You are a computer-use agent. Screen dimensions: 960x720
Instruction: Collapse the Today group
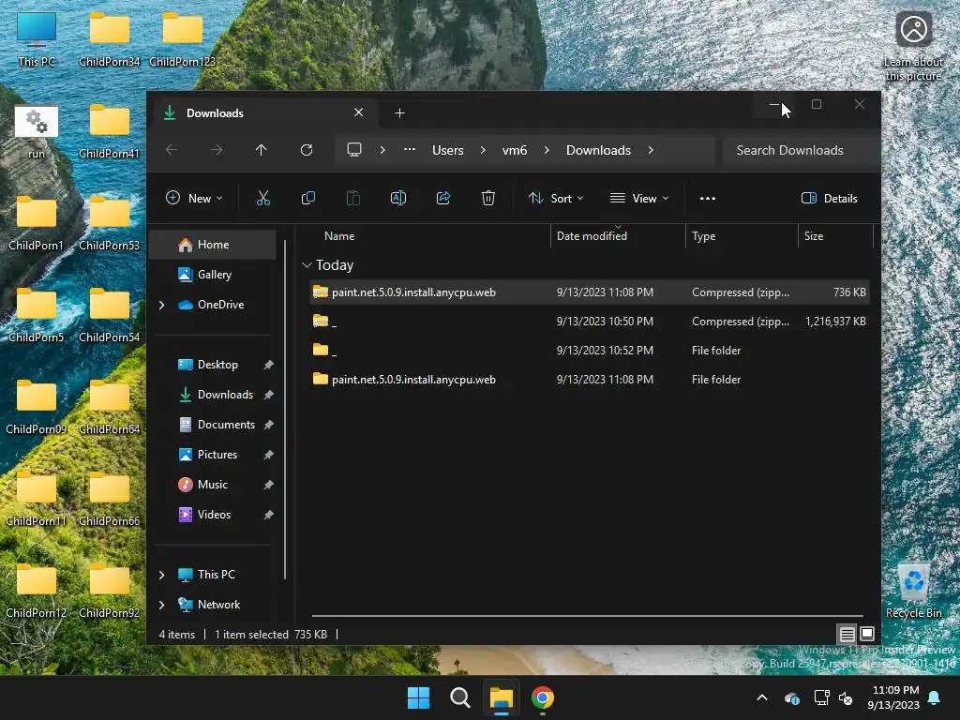(307, 265)
